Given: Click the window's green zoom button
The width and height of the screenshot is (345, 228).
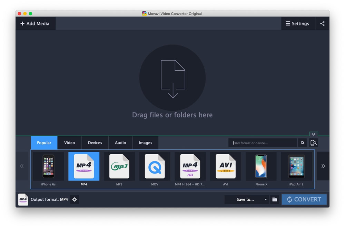Looking at the screenshot, I should (31, 14).
